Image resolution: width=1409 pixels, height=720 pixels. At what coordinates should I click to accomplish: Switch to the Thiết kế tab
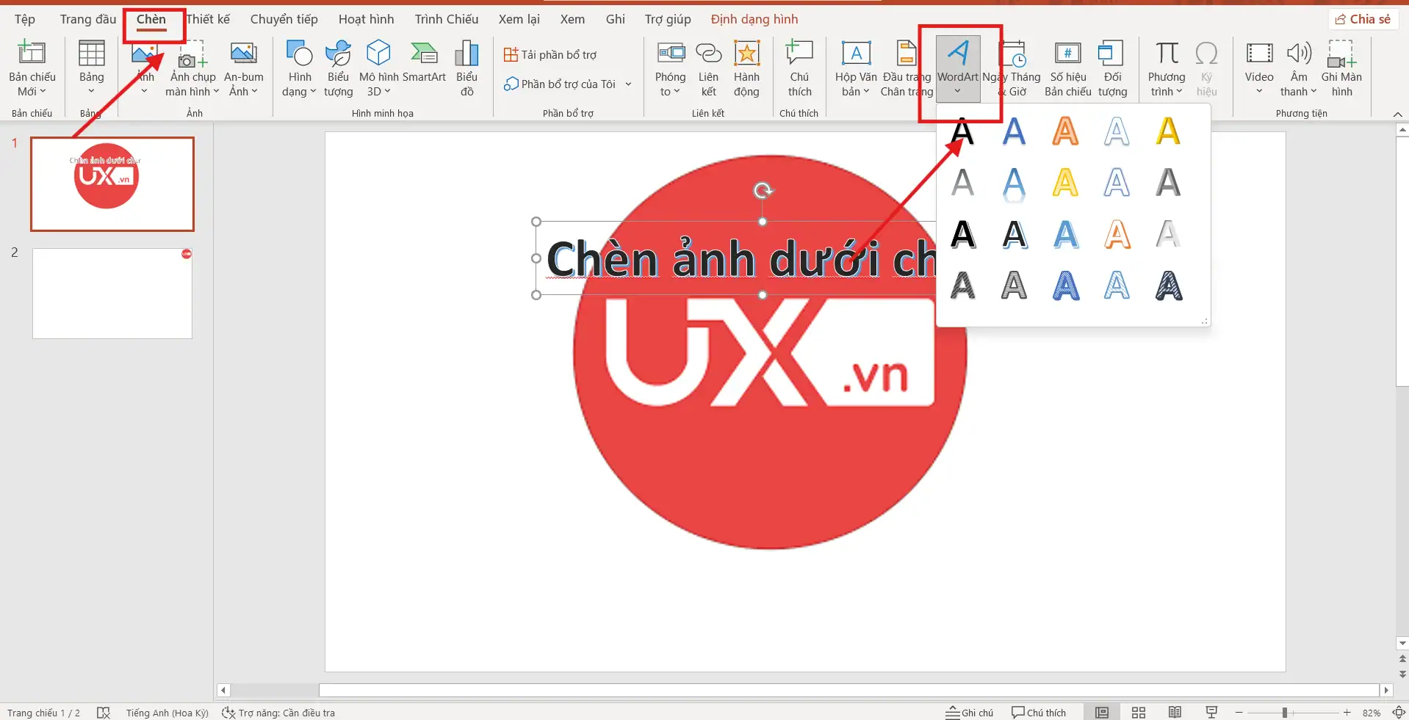coord(208,19)
